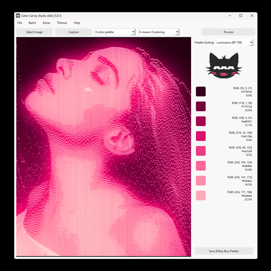
Task: Click the dithered portrait preview image
Action: pyautogui.click(x=104, y=147)
